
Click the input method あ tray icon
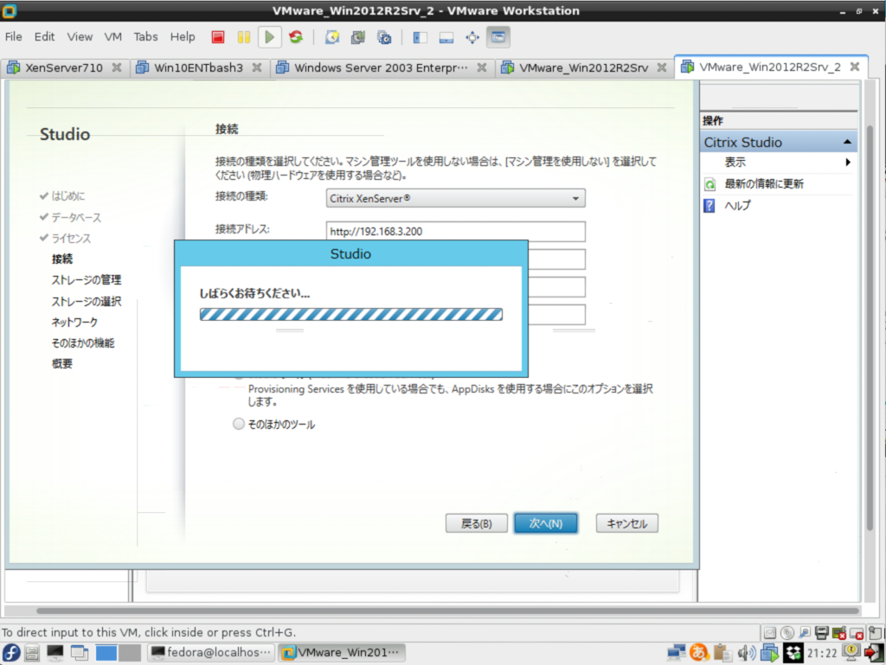pyautogui.click(x=699, y=653)
